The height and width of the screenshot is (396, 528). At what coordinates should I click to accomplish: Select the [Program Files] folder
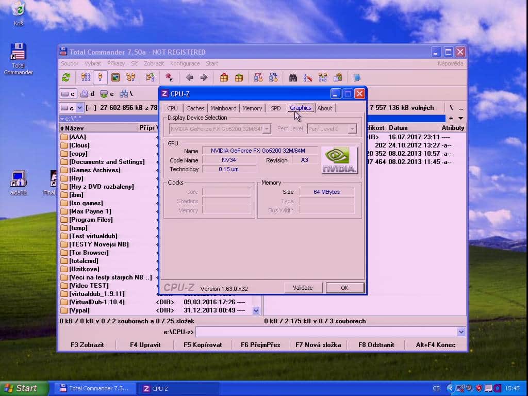pos(91,220)
